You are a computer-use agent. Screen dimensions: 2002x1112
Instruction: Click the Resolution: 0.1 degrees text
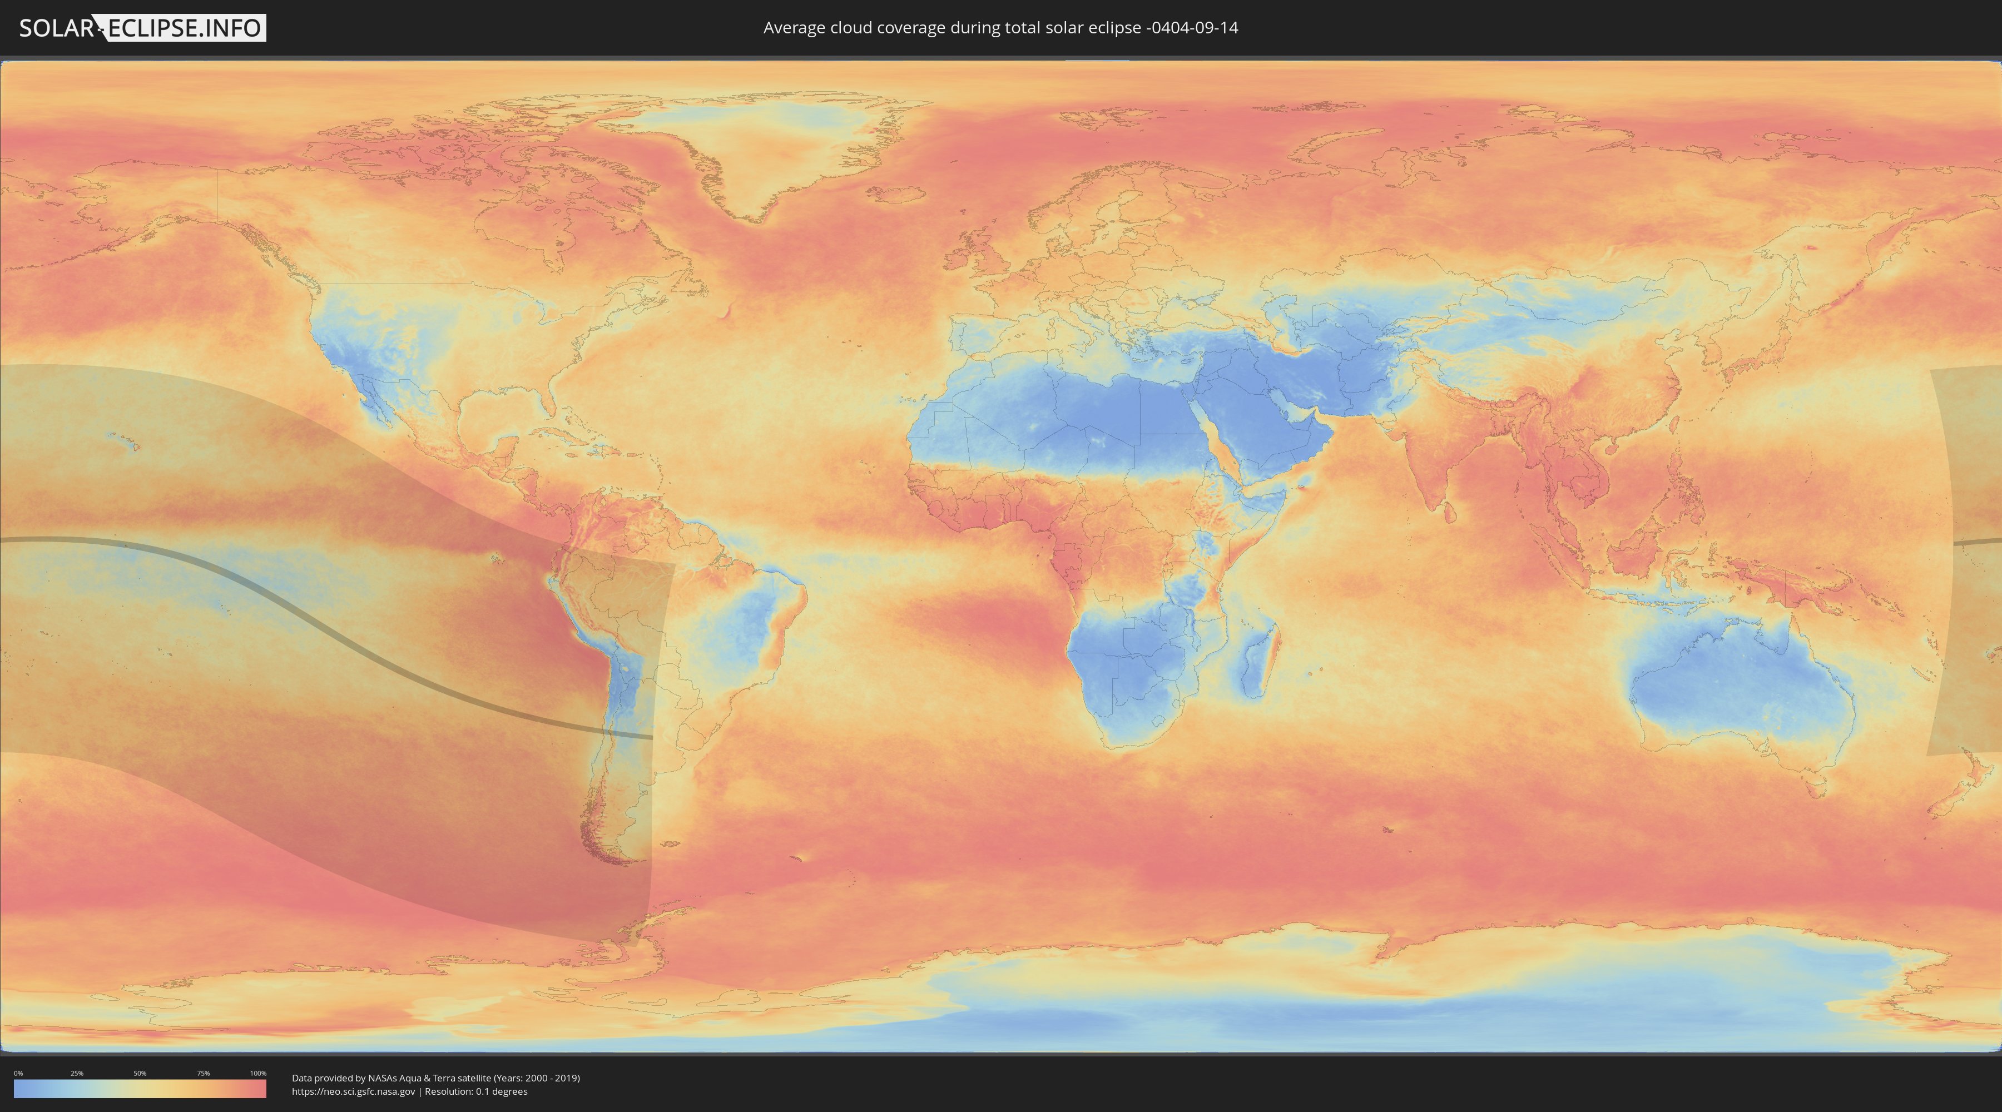click(475, 1092)
